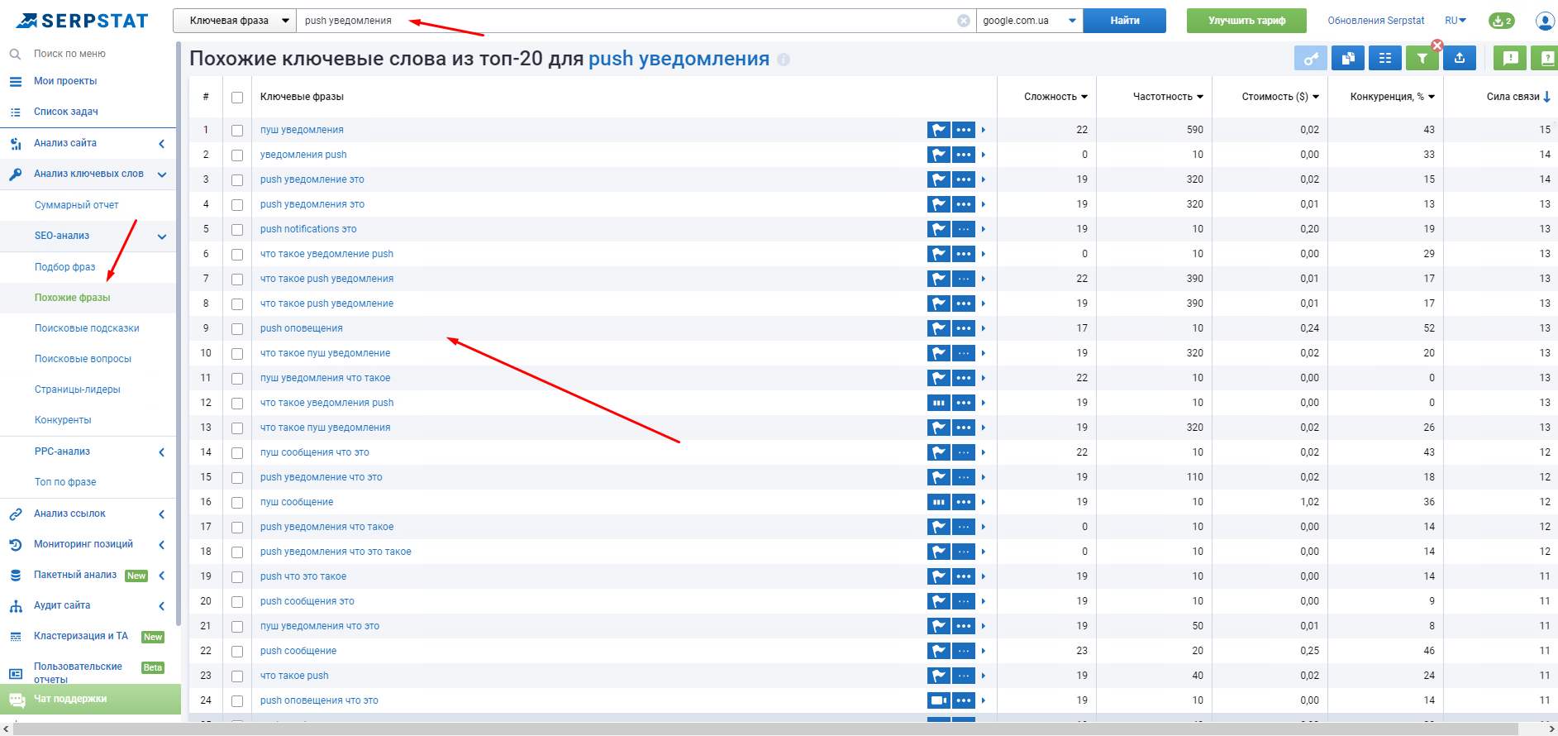The image size is (1558, 736).
Task: Click flag icon for 'пуш уведомления' row
Action: coord(938,130)
